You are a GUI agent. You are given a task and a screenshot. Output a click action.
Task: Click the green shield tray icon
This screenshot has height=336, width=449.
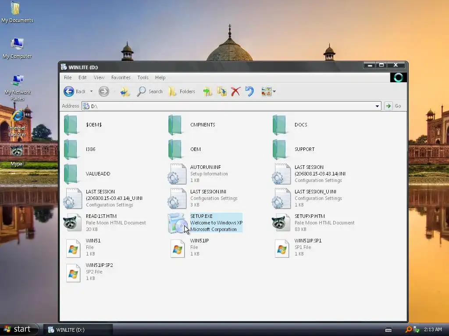417,330
